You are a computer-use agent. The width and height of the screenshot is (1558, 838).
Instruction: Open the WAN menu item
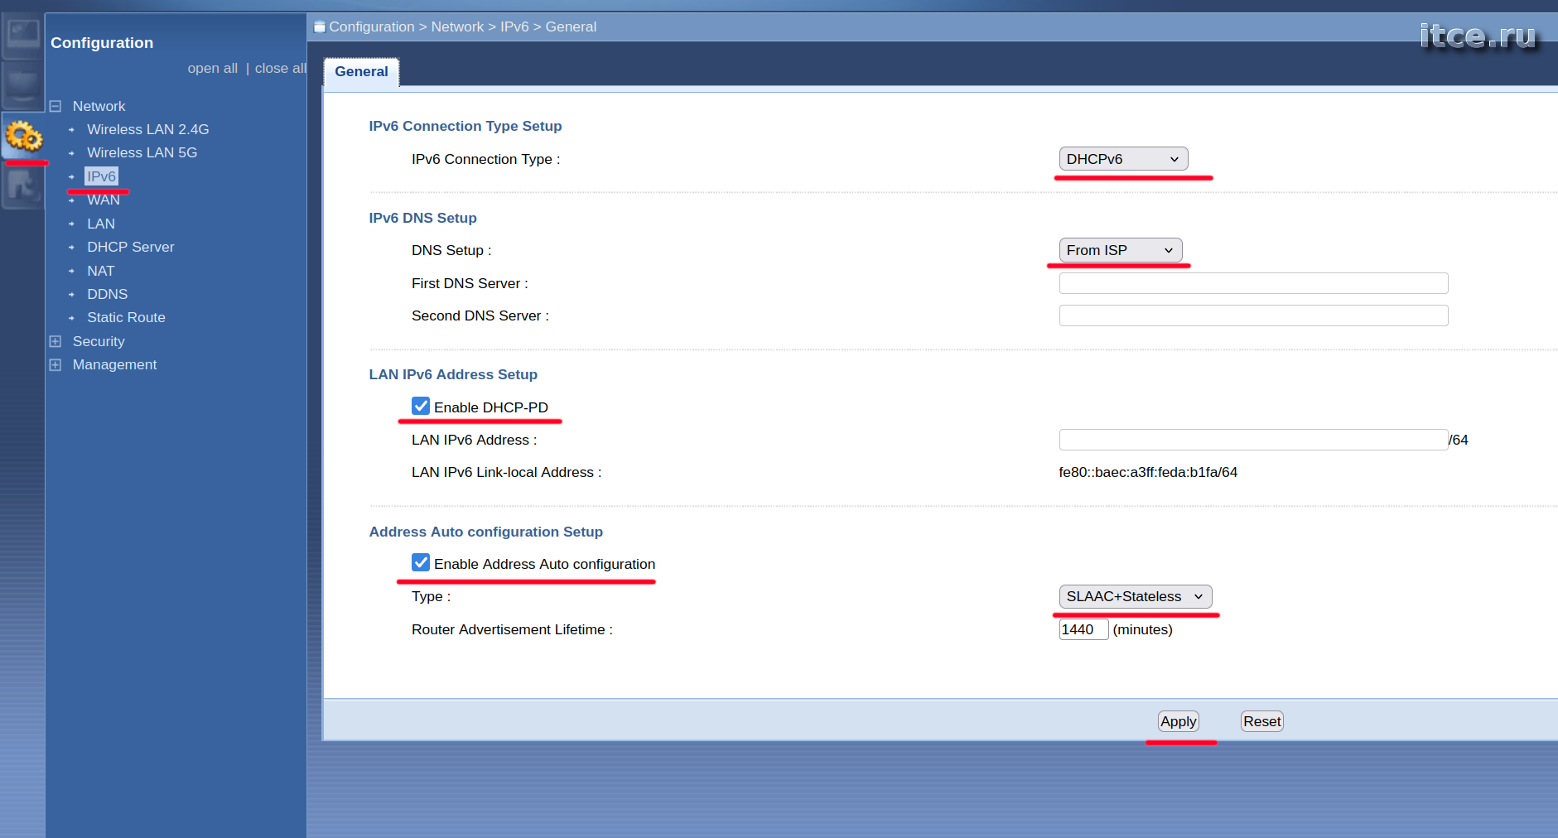point(104,200)
